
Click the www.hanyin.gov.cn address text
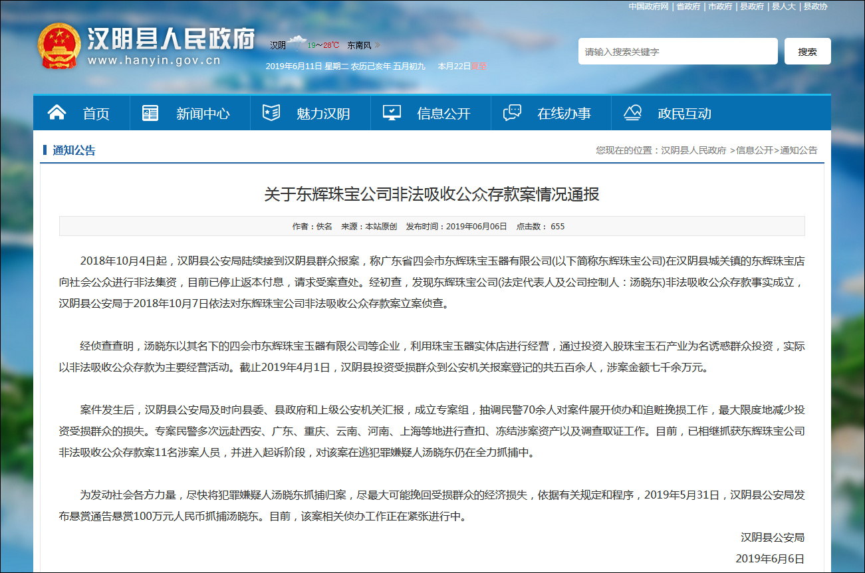coord(154,61)
